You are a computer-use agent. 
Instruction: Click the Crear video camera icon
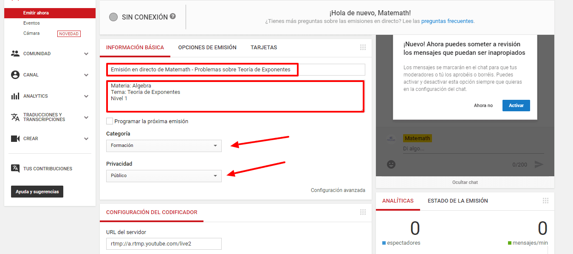pyautogui.click(x=15, y=138)
